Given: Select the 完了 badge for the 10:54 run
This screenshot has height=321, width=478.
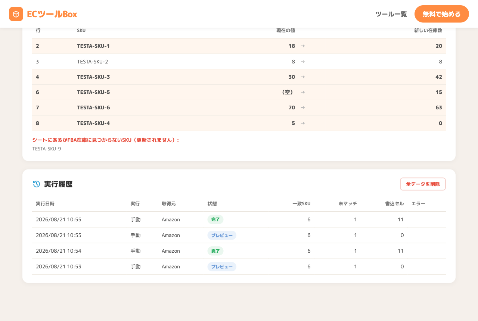Looking at the screenshot, I should pyautogui.click(x=215, y=251).
